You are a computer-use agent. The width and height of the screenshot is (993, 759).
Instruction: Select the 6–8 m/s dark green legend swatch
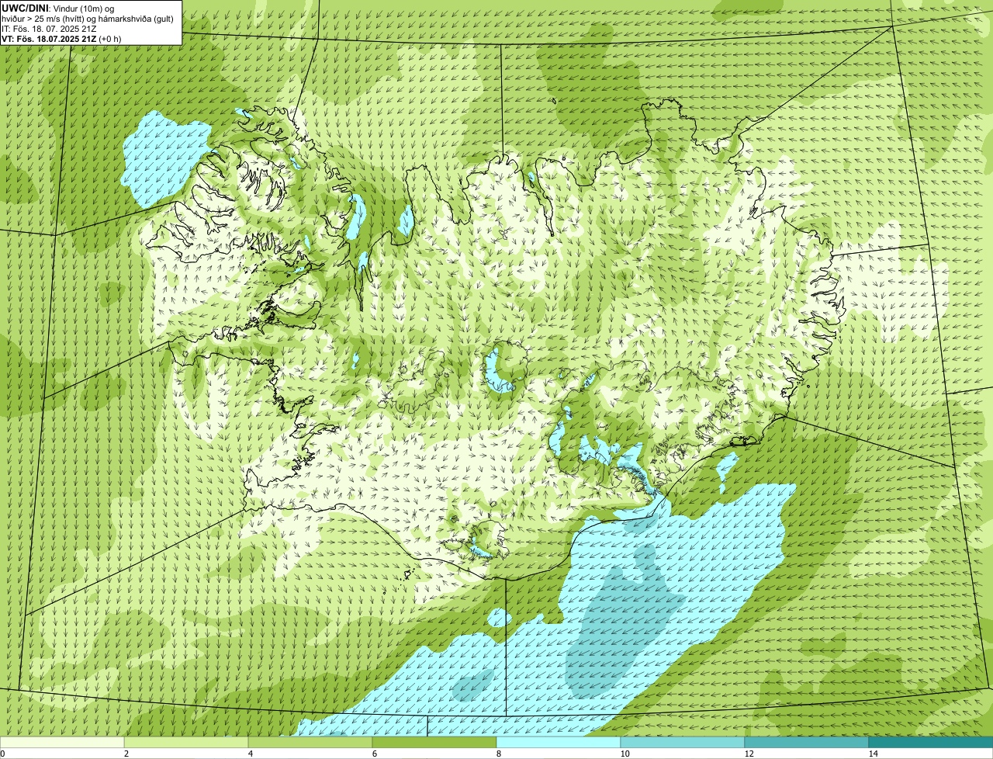click(x=434, y=742)
